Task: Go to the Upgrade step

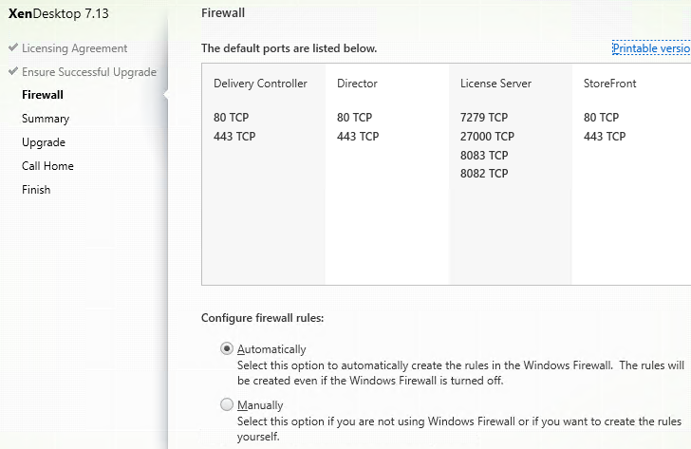Action: click(x=44, y=142)
